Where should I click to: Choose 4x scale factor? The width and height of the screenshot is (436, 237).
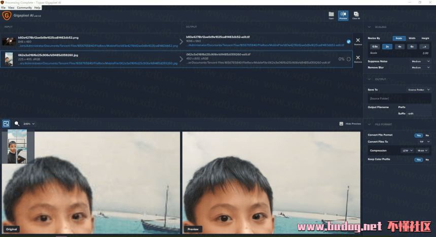pyautogui.click(x=399, y=47)
